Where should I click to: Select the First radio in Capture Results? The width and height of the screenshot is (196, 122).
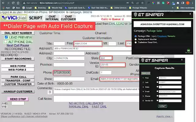click(157, 78)
